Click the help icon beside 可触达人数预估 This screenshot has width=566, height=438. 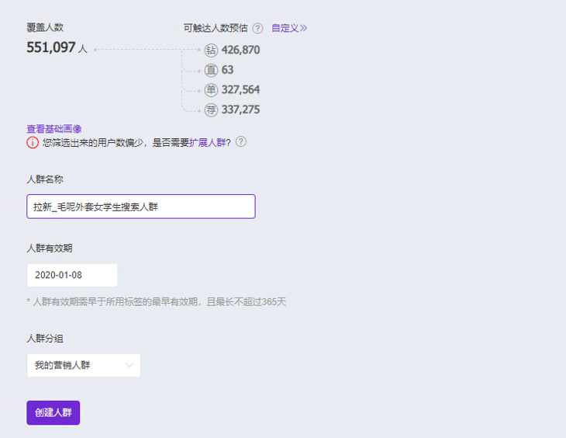(x=257, y=29)
